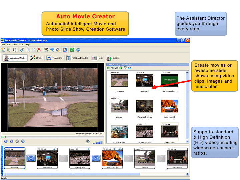Click the T title icon on storyboard mountain.gif

point(114,149)
